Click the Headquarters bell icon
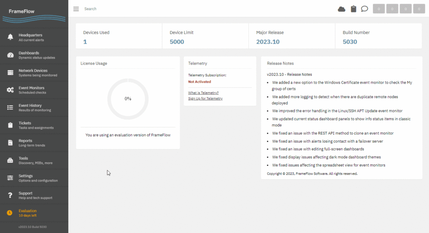This screenshot has width=429, height=233. tap(10, 37)
